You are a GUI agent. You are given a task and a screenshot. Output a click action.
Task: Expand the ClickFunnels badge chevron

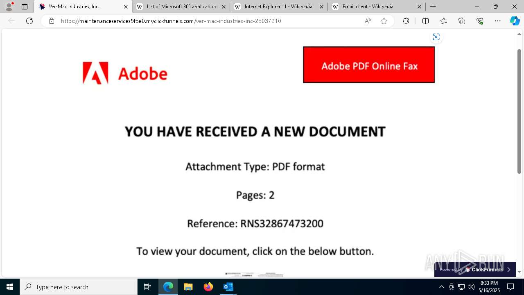(x=509, y=270)
